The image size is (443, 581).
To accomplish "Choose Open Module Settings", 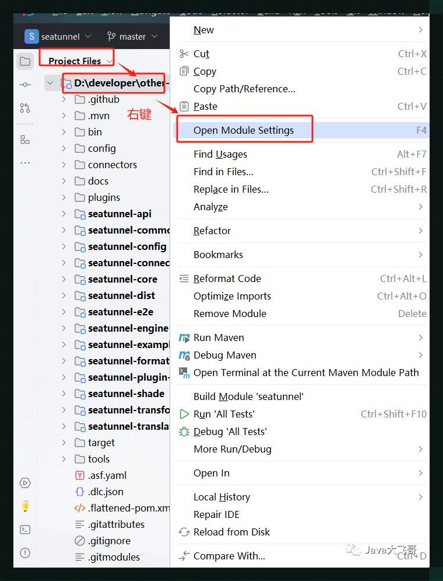I will pyautogui.click(x=301, y=130).
